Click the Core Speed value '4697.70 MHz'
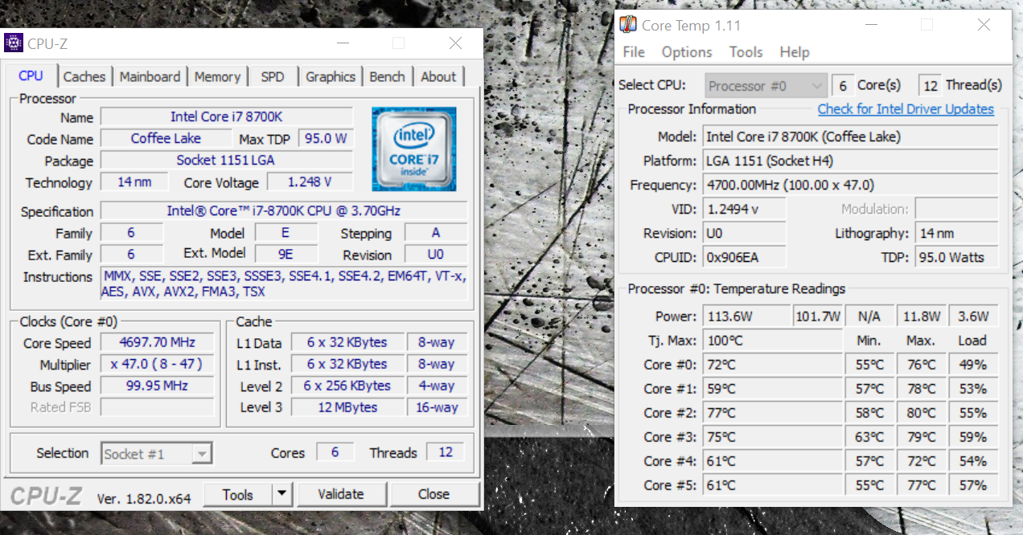This screenshot has width=1023, height=535. click(x=158, y=343)
